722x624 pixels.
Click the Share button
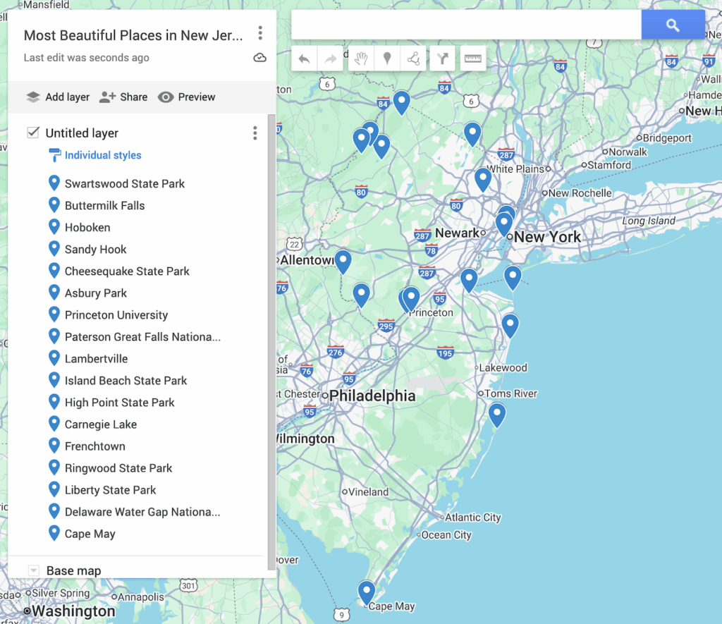click(x=123, y=97)
